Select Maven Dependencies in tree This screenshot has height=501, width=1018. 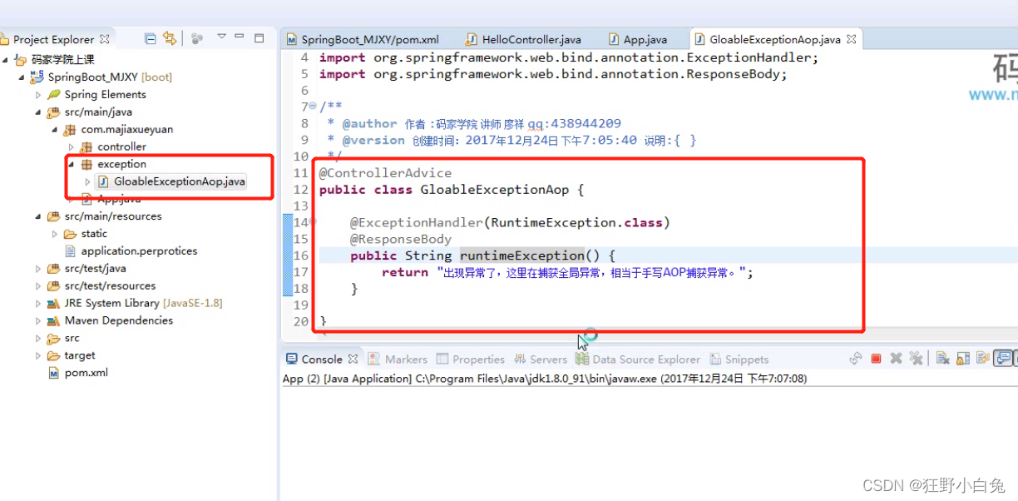click(111, 320)
